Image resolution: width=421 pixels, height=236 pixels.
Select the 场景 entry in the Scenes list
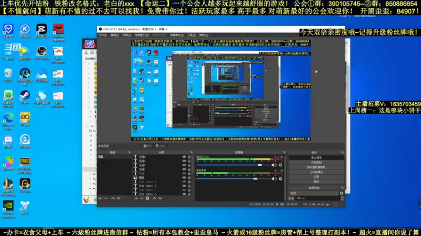pyautogui.click(x=115, y=157)
